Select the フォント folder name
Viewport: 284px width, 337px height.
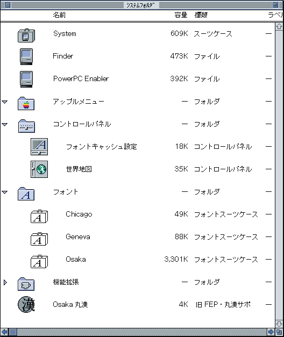[66, 192]
